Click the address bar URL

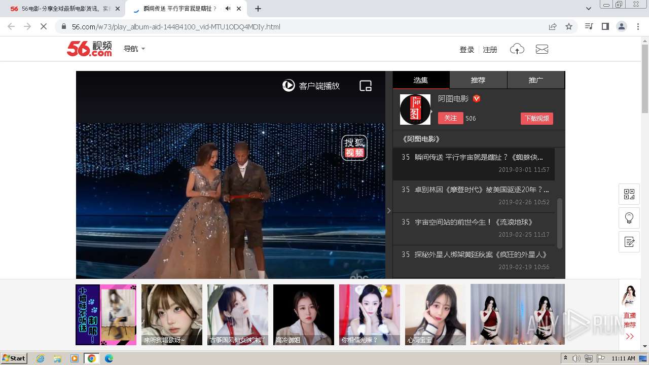(x=176, y=27)
